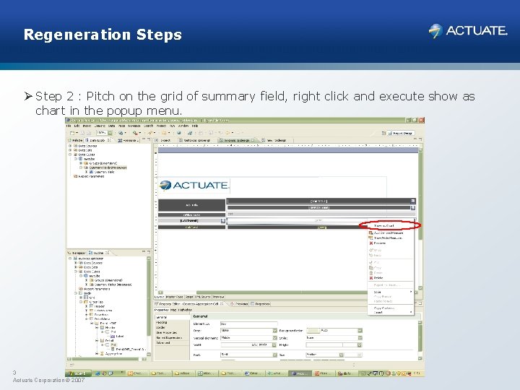The height and width of the screenshot is (390, 520).
Task: Select the Summary Fields tree item
Action: pyautogui.click(x=107, y=168)
